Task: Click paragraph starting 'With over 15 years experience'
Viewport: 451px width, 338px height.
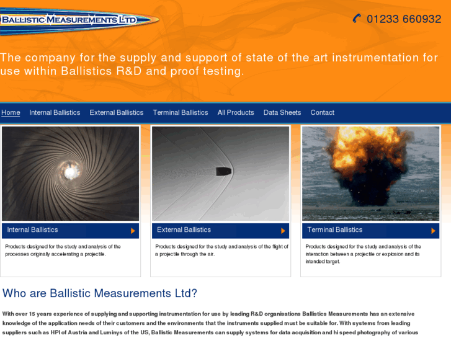Action: pyautogui.click(x=210, y=323)
